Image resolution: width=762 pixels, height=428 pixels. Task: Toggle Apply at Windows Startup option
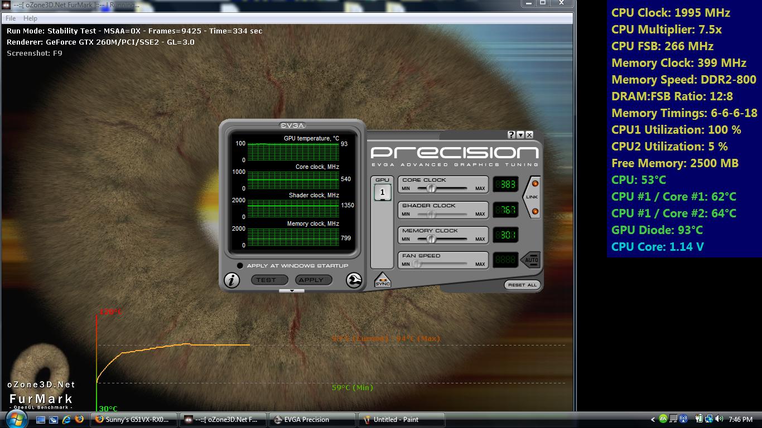pos(240,266)
